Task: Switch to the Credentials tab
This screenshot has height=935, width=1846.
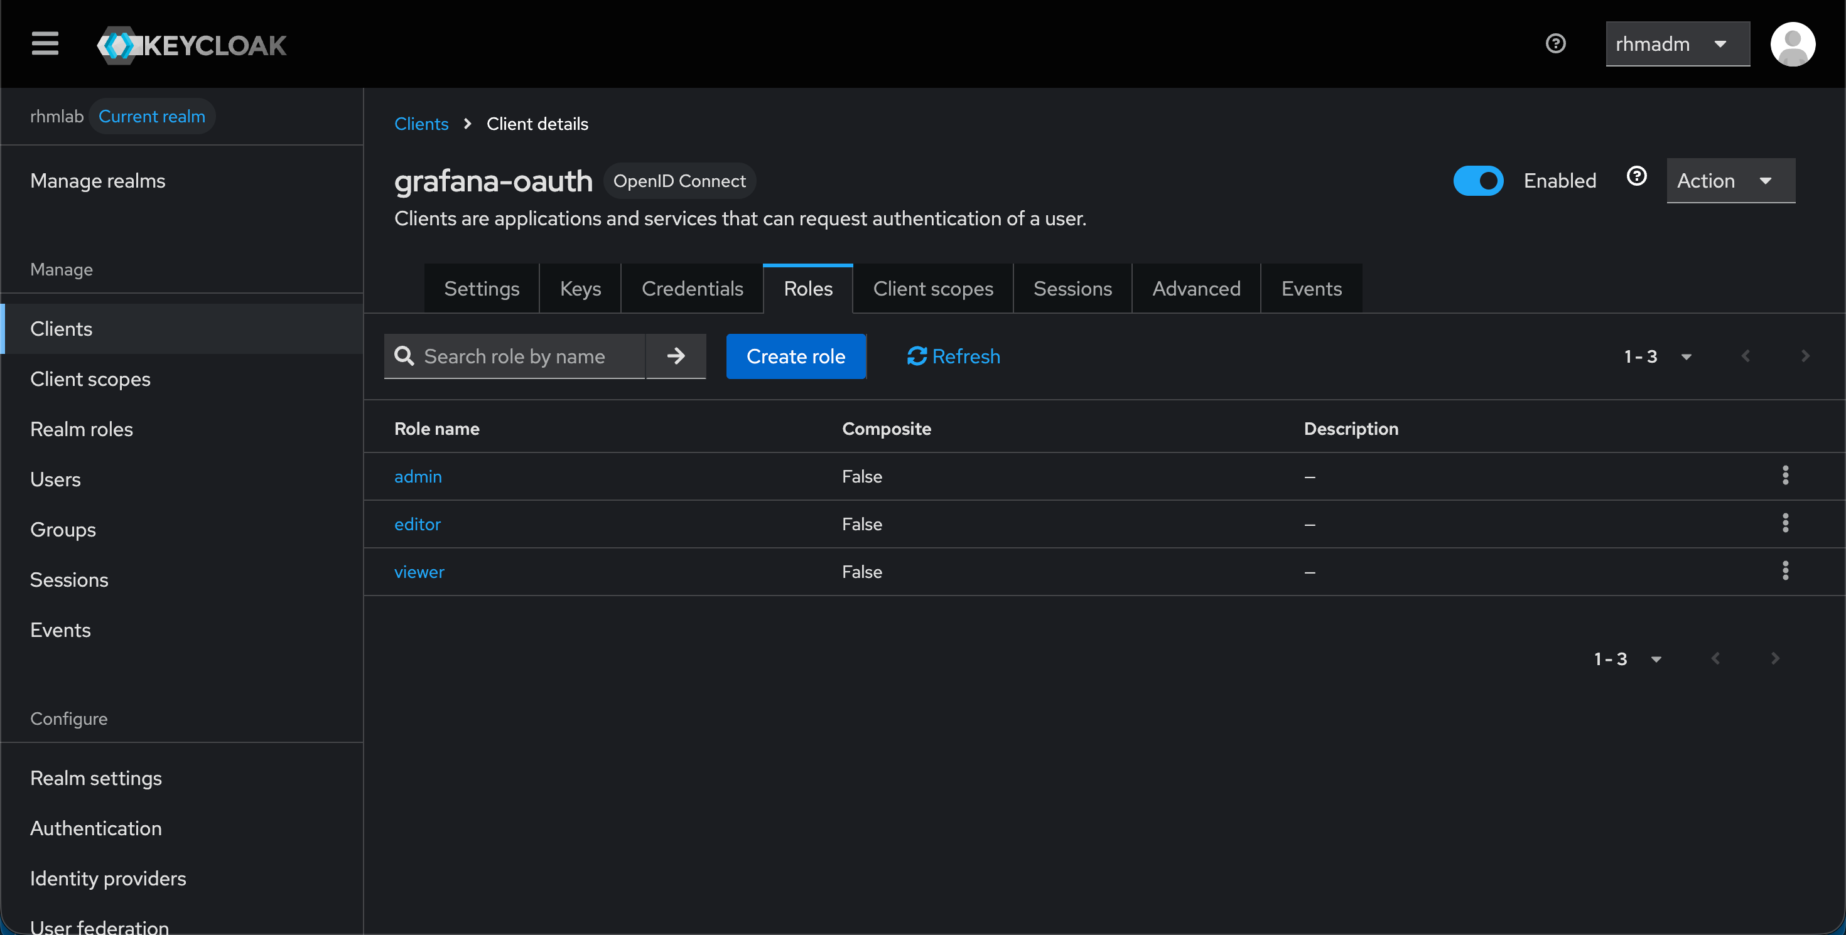Action: (692, 288)
